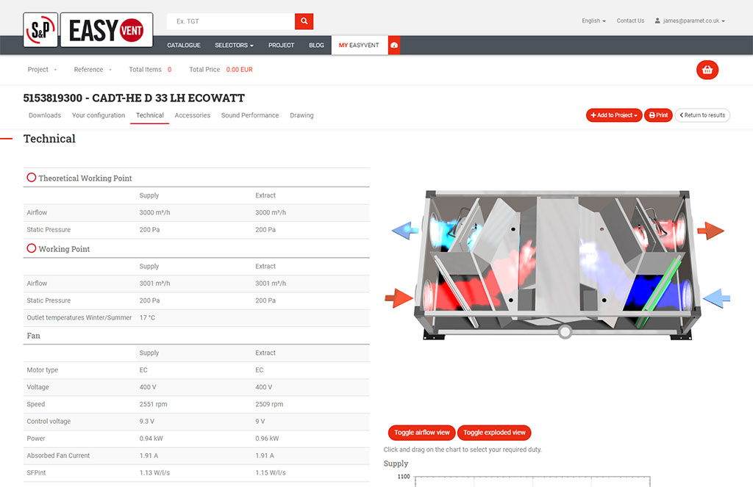Click the EASYVENT logo
The width and height of the screenshot is (753, 487).
107,30
